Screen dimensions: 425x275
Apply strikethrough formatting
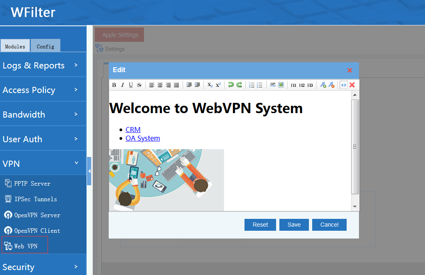click(139, 85)
